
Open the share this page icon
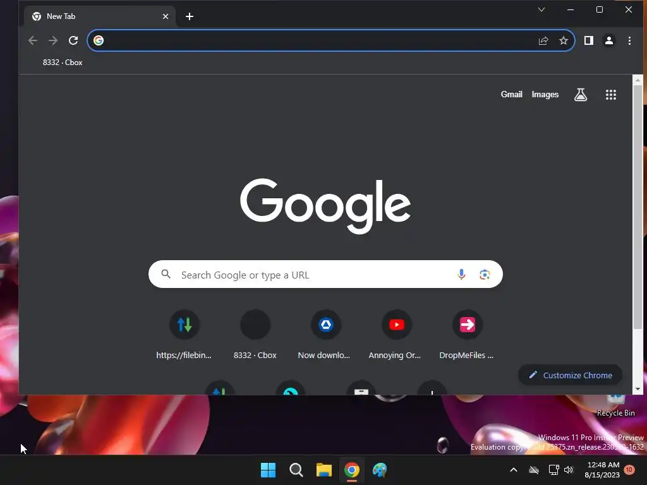tap(543, 40)
